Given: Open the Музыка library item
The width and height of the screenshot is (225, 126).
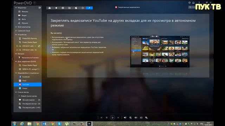Looking at the screenshot, I should point(25,23).
